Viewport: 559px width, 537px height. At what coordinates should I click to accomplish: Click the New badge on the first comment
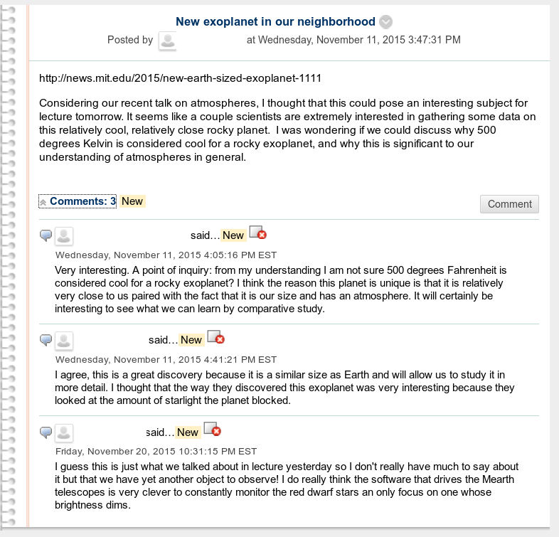pos(233,235)
